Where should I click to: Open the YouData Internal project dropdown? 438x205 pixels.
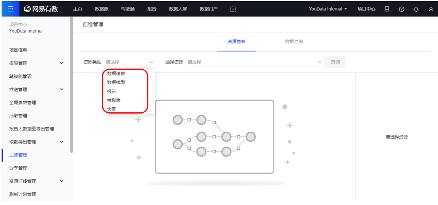[328, 9]
